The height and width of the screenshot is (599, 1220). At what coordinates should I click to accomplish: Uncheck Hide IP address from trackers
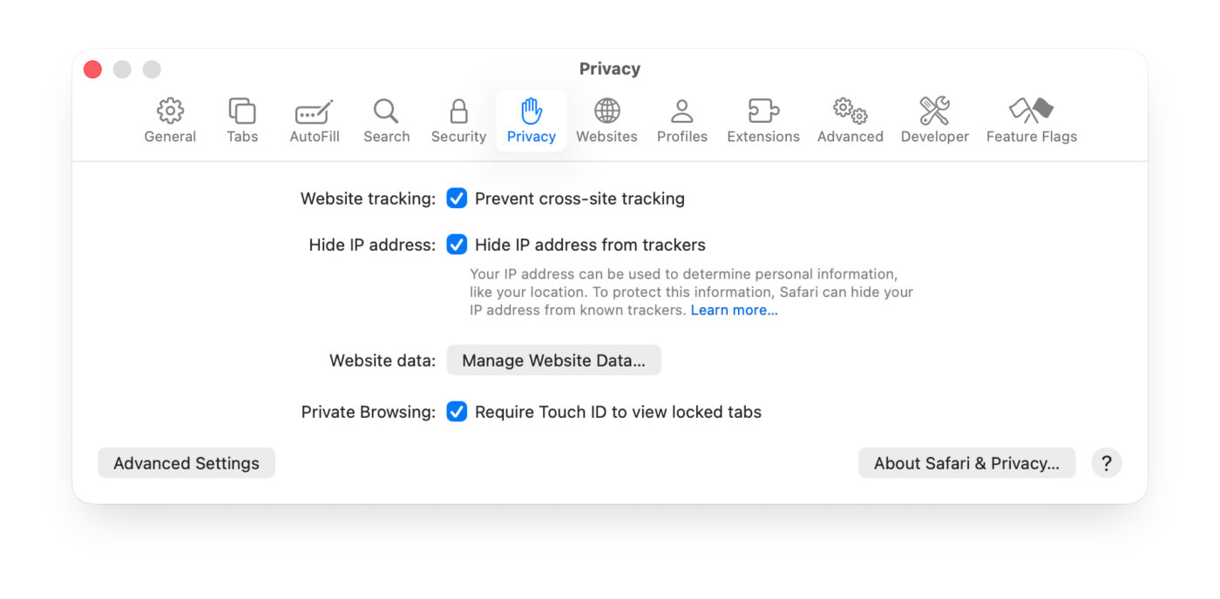(457, 245)
